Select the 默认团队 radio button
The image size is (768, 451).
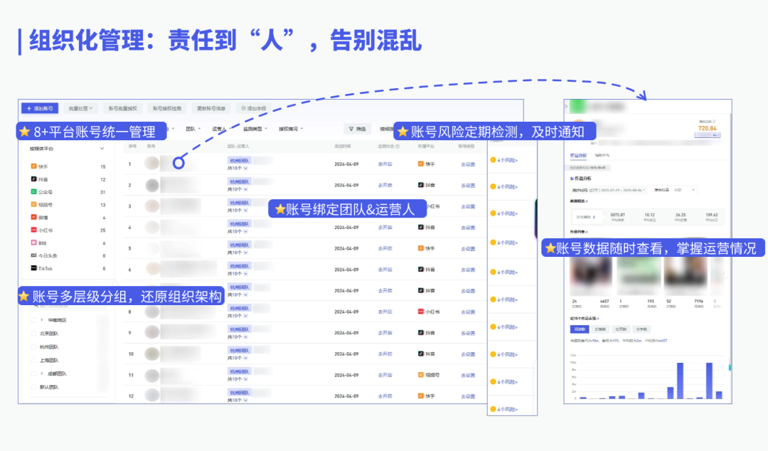pos(33,387)
